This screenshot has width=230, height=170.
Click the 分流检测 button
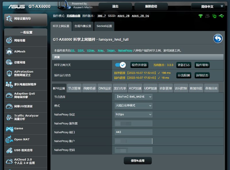[184, 75]
